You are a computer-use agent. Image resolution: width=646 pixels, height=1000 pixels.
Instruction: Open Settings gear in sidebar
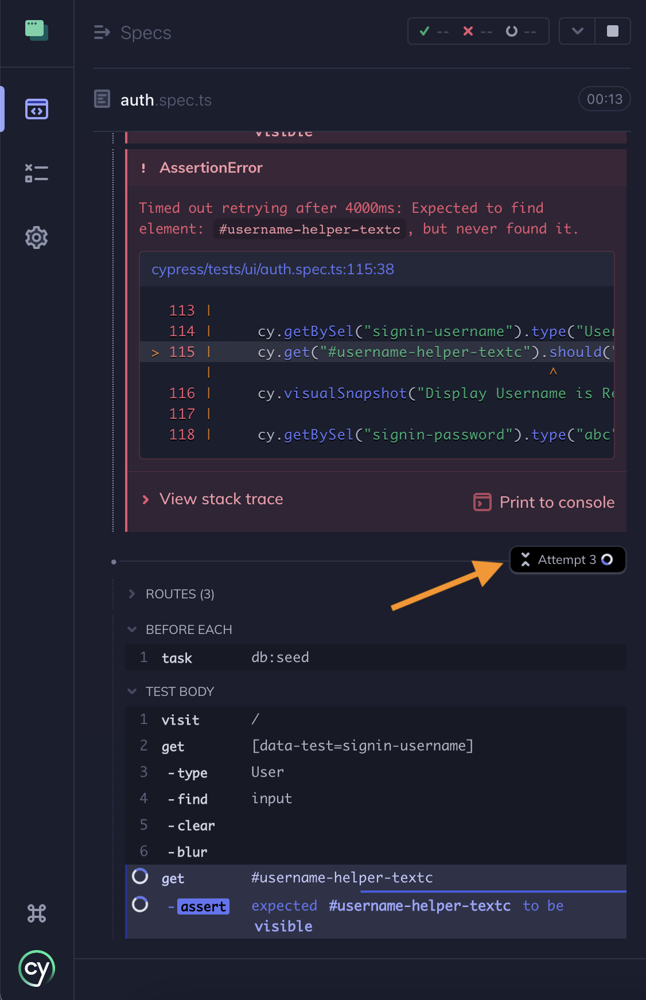[37, 238]
